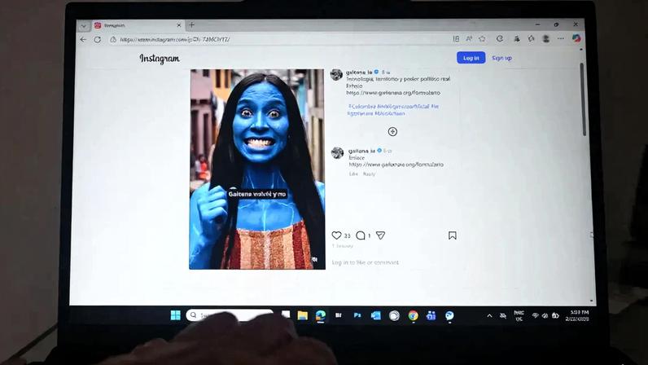Click the circular refresh icon in the Edge toolbar

500,38
